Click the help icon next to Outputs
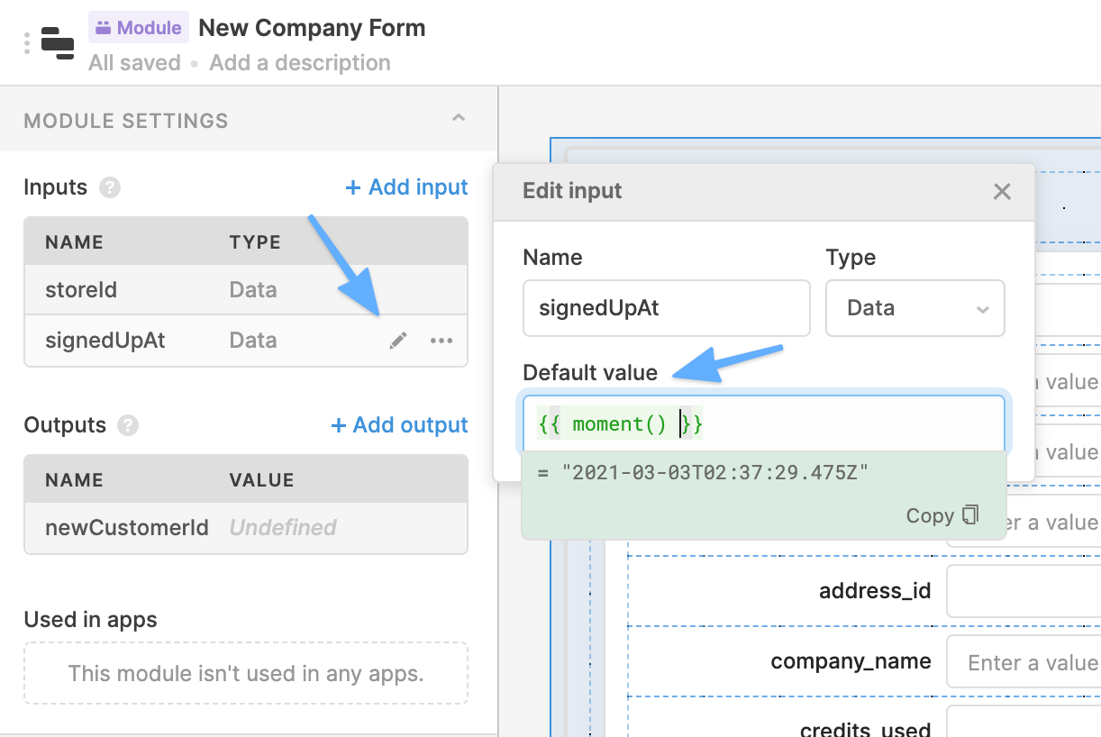The height and width of the screenshot is (737, 1101). [128, 425]
